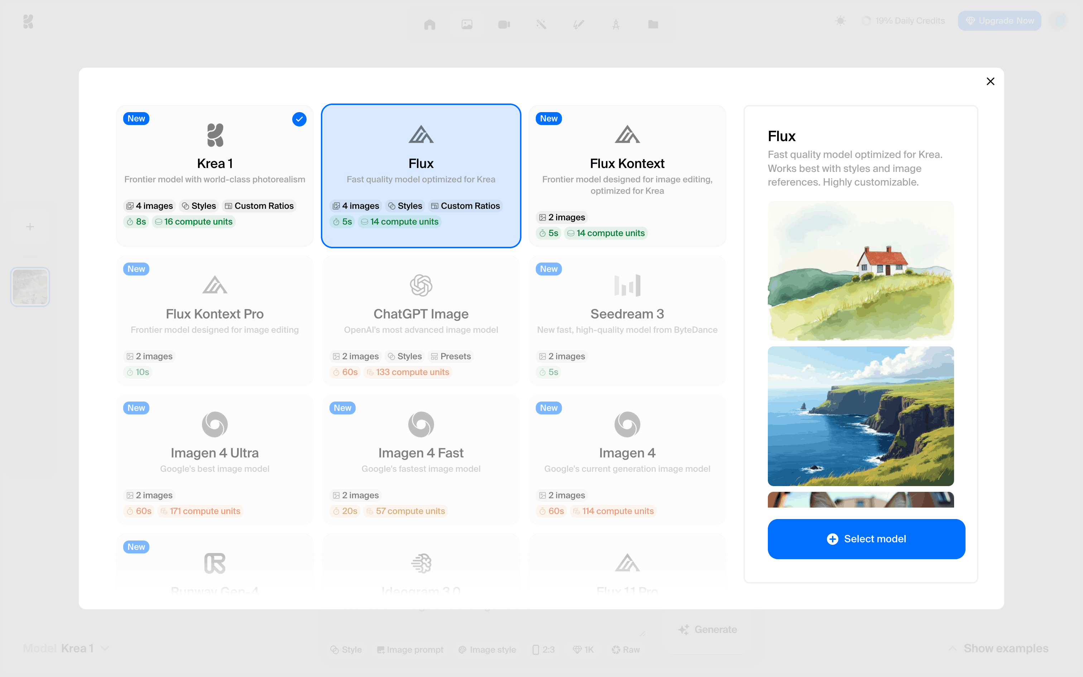The height and width of the screenshot is (677, 1083).
Task: Open the Style option in prompt bar
Action: tap(346, 650)
